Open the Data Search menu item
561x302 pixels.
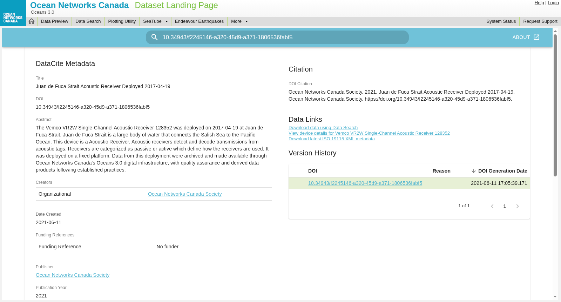coord(88,21)
